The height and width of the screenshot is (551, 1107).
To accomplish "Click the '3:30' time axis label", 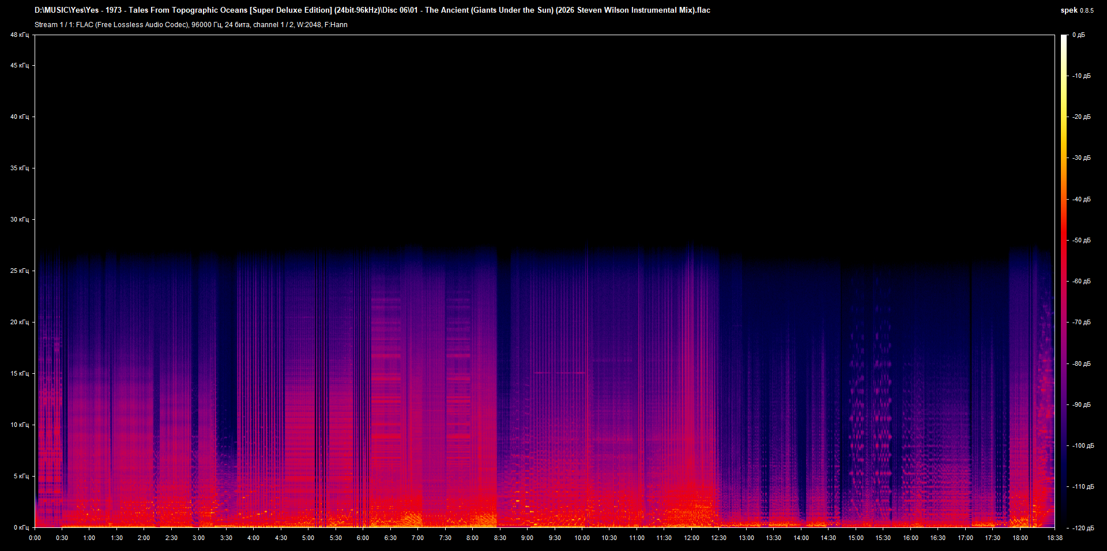I will [226, 538].
